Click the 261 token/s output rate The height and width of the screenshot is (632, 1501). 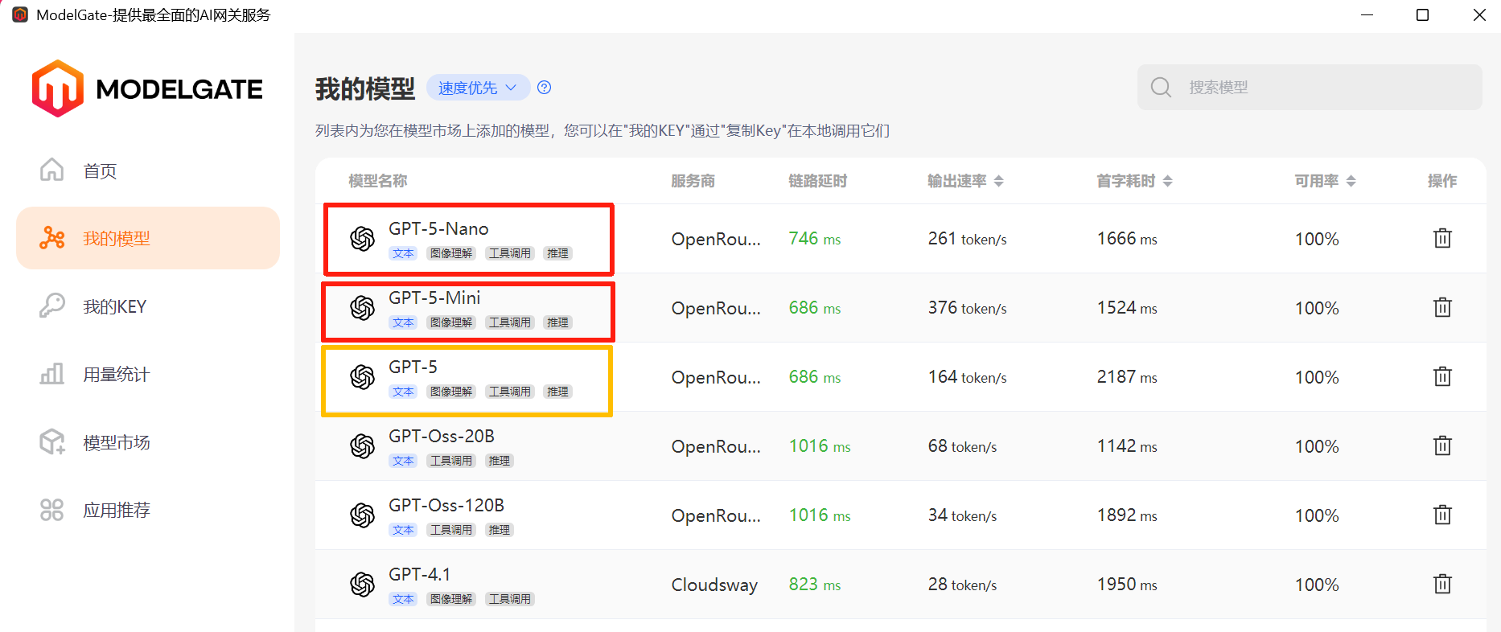(967, 238)
